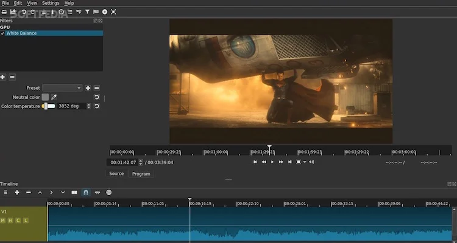Click the current timecode field 00:01:42:07
Viewport: 457px width, 243px height.
[123, 162]
